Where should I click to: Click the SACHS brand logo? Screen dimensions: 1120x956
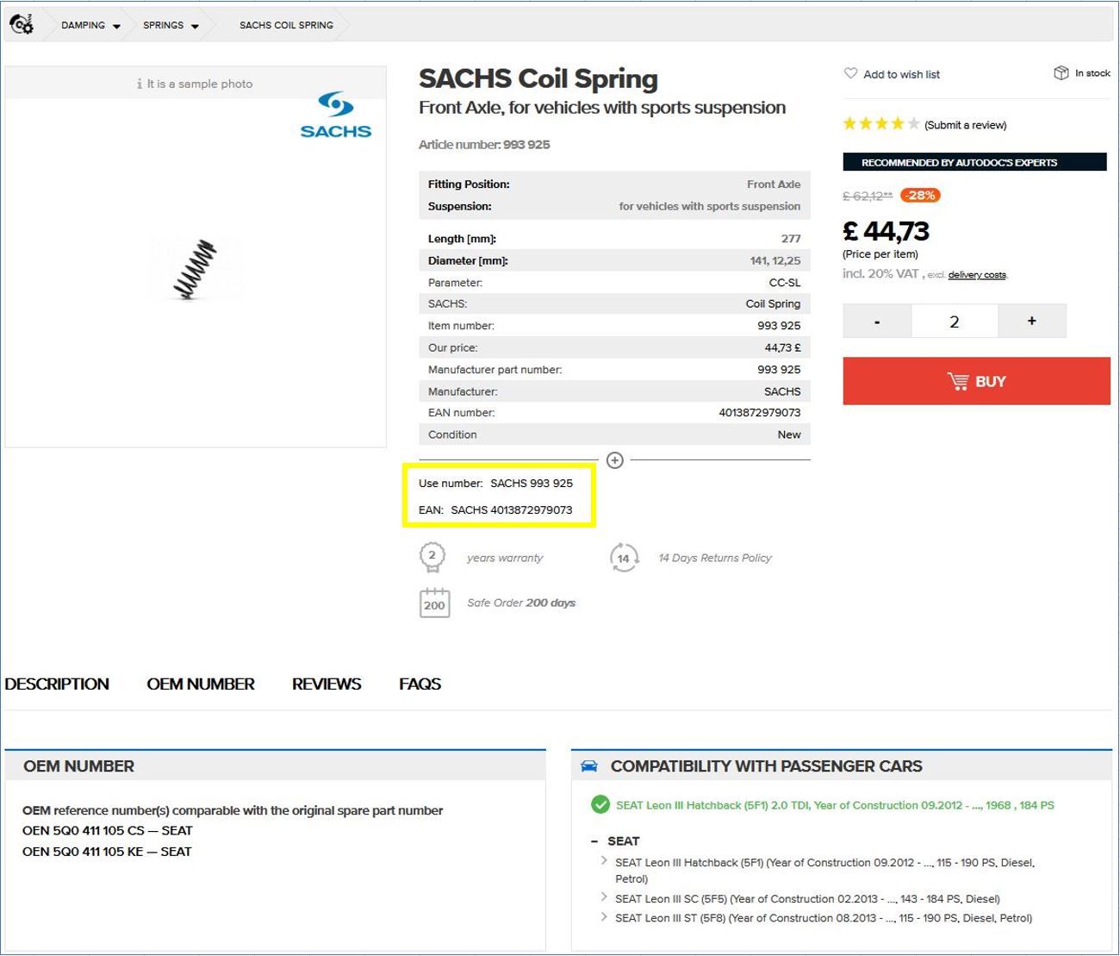(335, 116)
